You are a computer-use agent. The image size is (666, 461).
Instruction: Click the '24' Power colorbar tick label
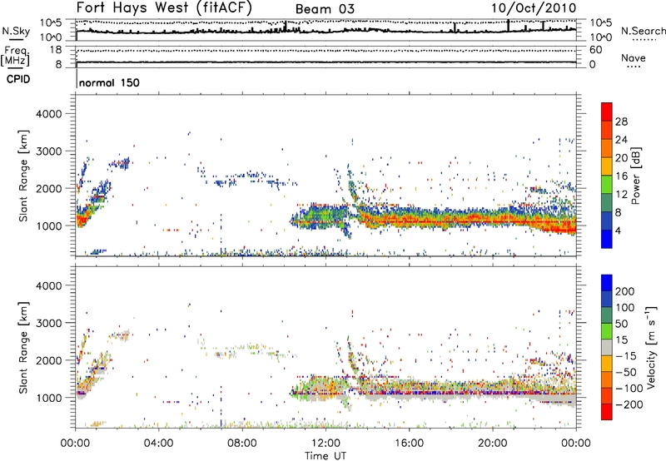(621, 140)
